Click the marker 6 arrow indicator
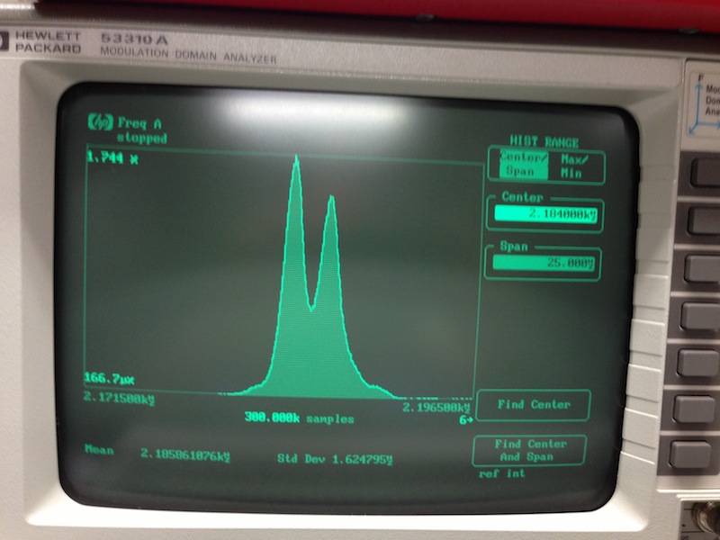Image resolution: width=720 pixels, height=540 pixels. (465, 419)
